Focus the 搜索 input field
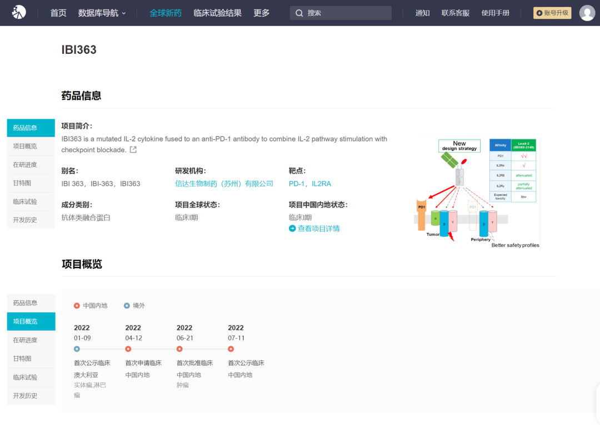The height and width of the screenshot is (425, 600). [341, 13]
